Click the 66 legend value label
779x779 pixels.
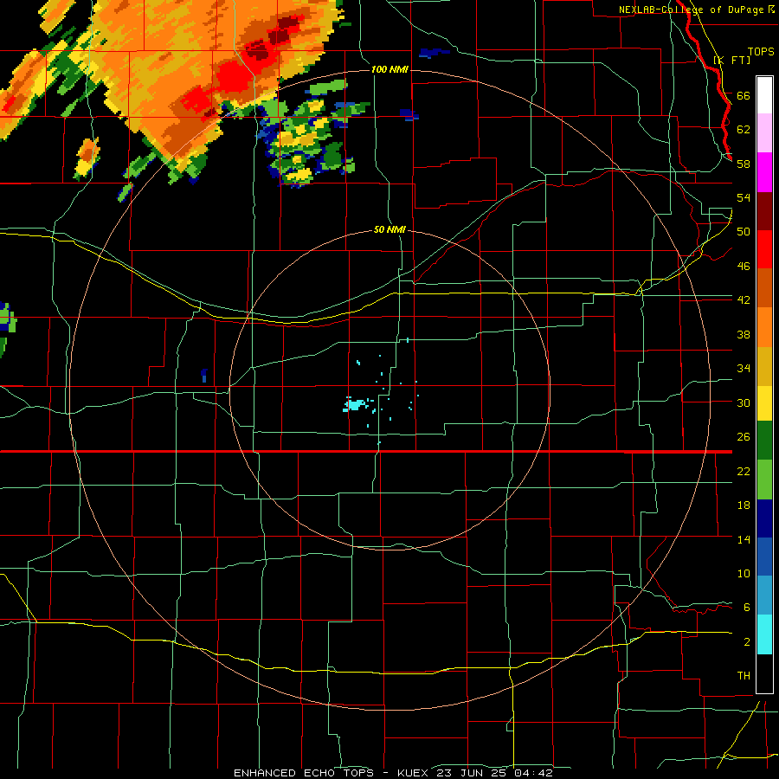pyautogui.click(x=744, y=95)
